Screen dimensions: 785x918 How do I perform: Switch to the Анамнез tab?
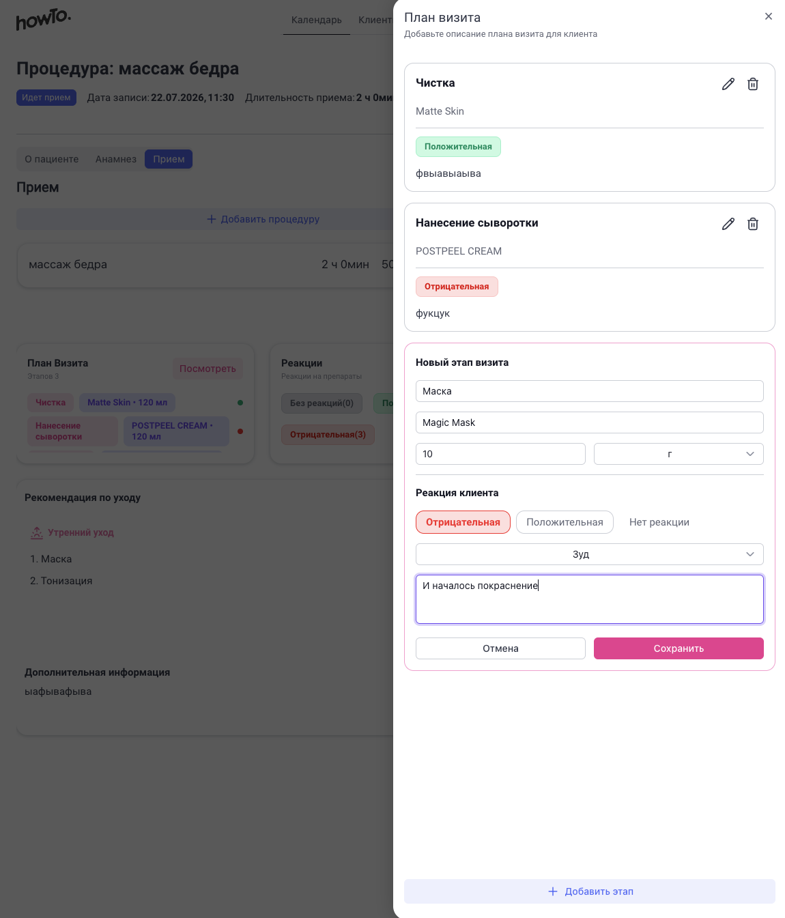tap(116, 159)
